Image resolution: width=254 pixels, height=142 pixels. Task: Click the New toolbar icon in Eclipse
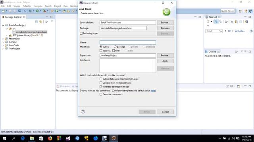coord(3,11)
